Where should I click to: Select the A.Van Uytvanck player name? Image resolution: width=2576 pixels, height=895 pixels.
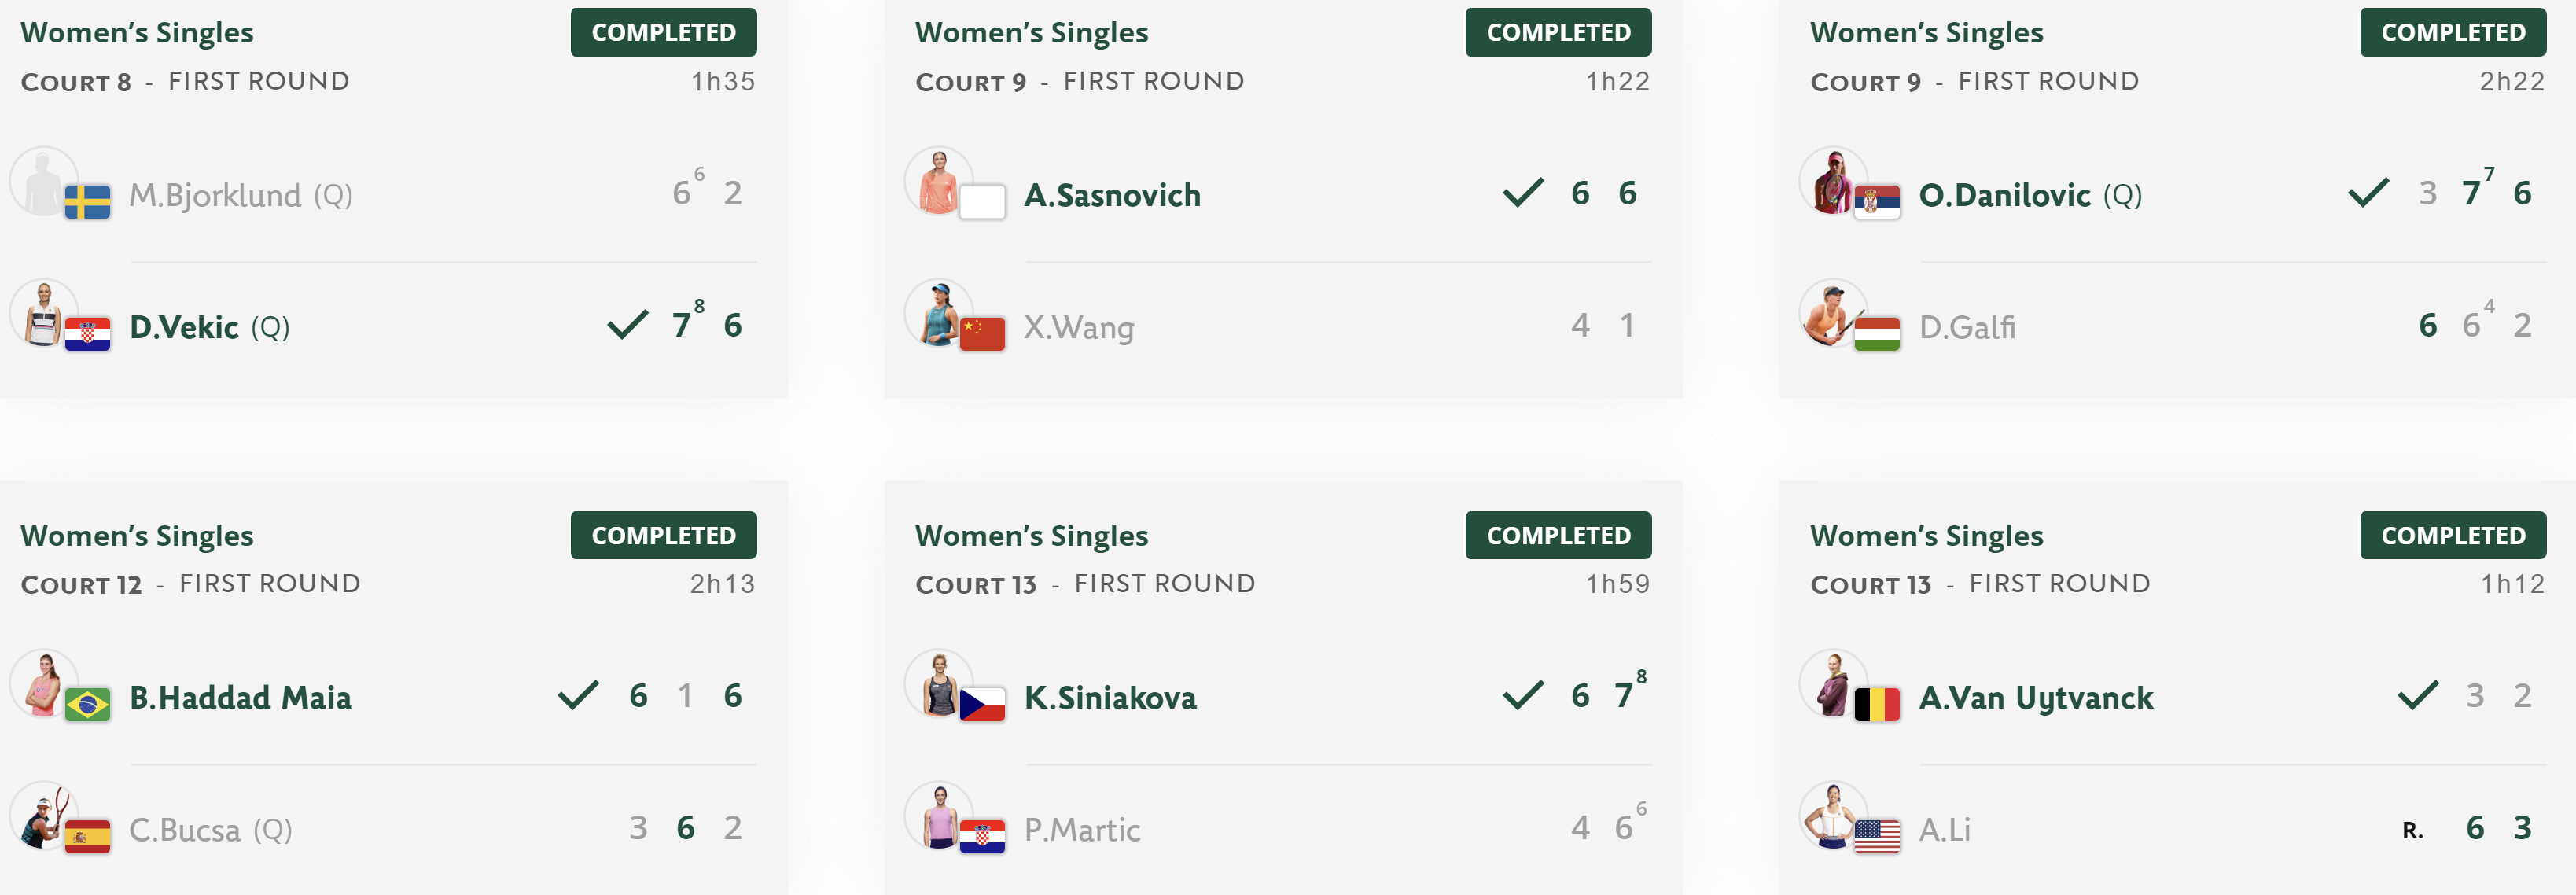coord(2036,698)
